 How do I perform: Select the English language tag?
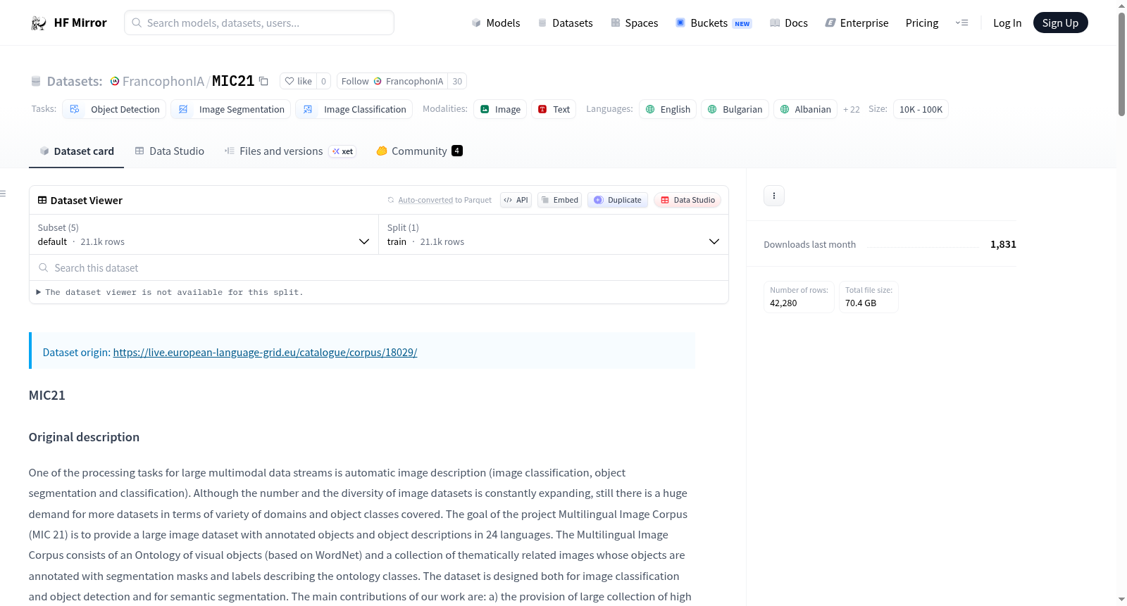[668, 109]
